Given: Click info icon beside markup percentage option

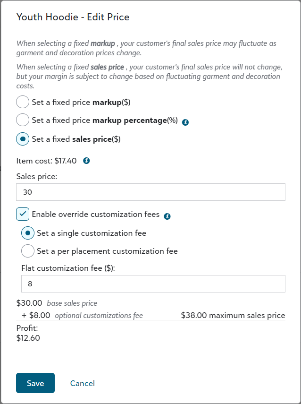Looking at the screenshot, I should tap(185, 122).
